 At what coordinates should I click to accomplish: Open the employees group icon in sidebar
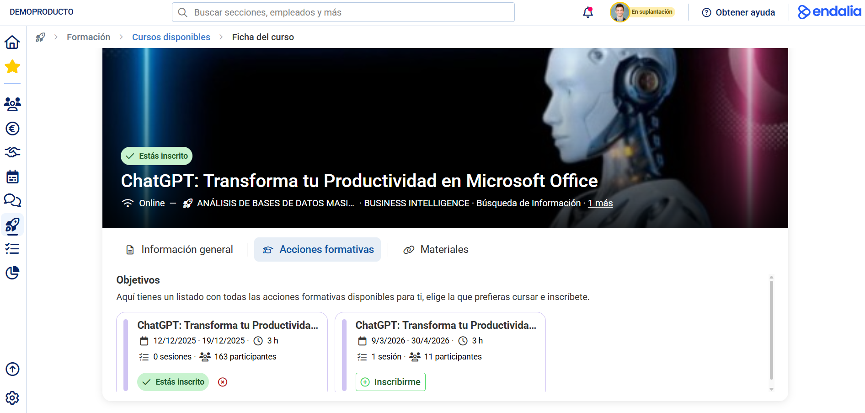pyautogui.click(x=12, y=104)
